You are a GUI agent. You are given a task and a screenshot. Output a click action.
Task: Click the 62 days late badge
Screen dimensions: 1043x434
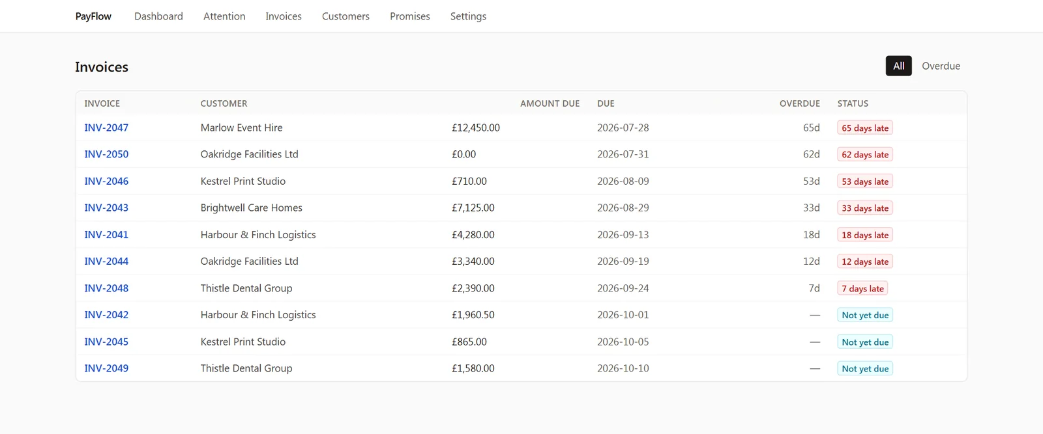pos(865,155)
